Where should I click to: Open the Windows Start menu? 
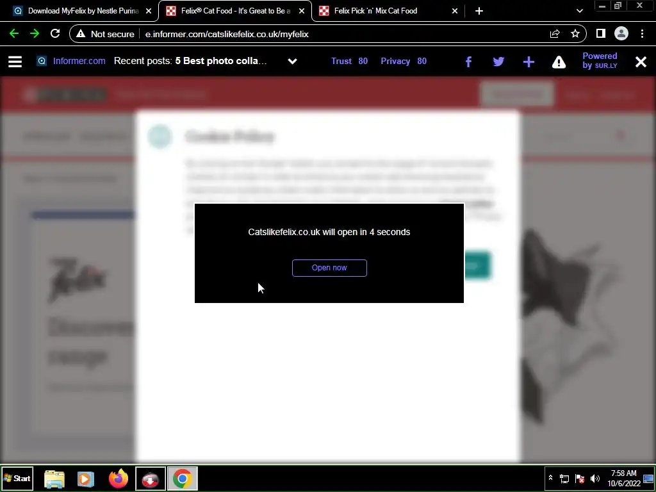(x=17, y=478)
